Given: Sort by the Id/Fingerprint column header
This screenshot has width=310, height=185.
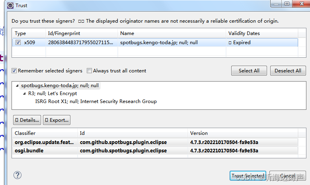Looking at the screenshot, I should (x=82, y=33).
